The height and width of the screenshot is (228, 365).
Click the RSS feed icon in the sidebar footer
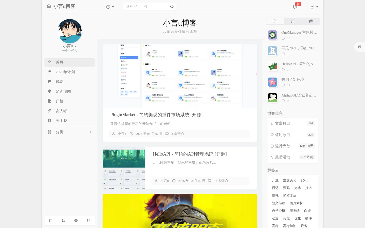(x=63, y=221)
